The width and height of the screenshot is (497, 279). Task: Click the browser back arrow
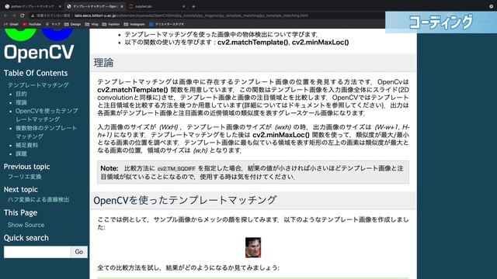[5, 15]
